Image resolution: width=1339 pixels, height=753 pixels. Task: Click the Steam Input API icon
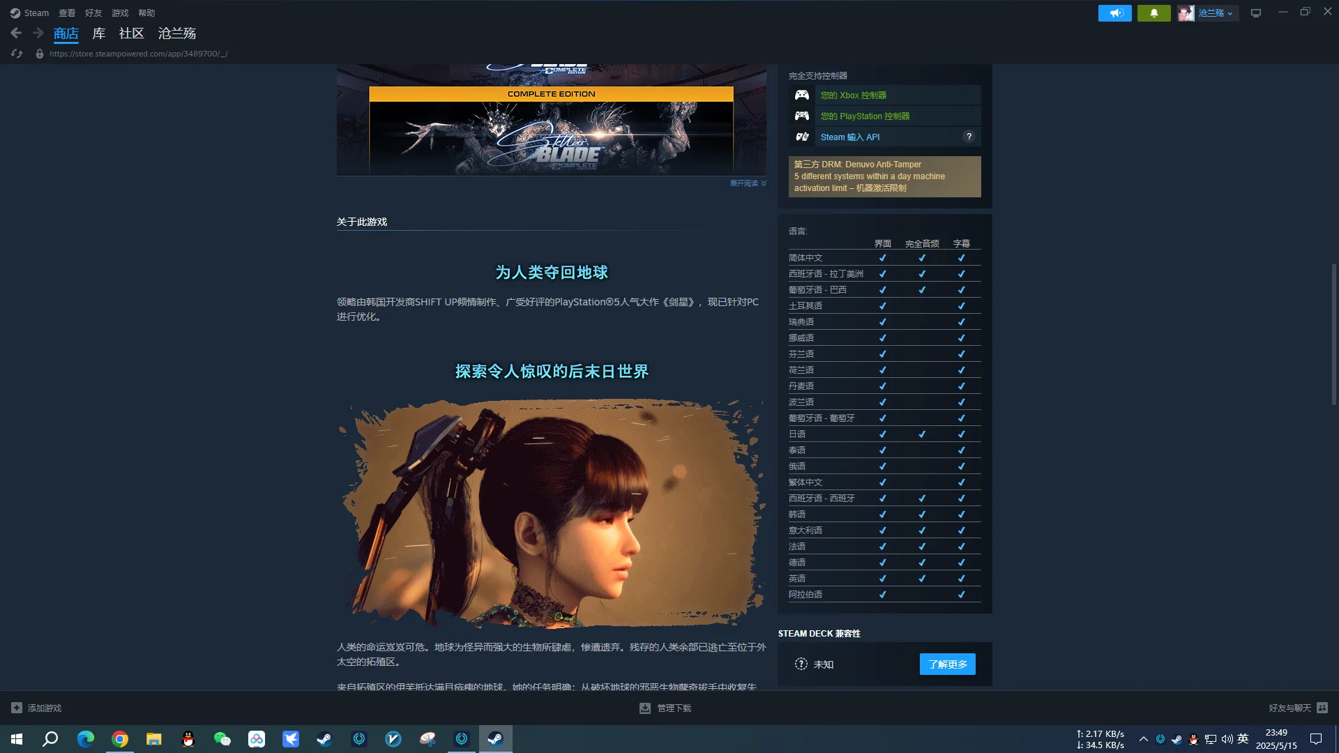click(802, 137)
